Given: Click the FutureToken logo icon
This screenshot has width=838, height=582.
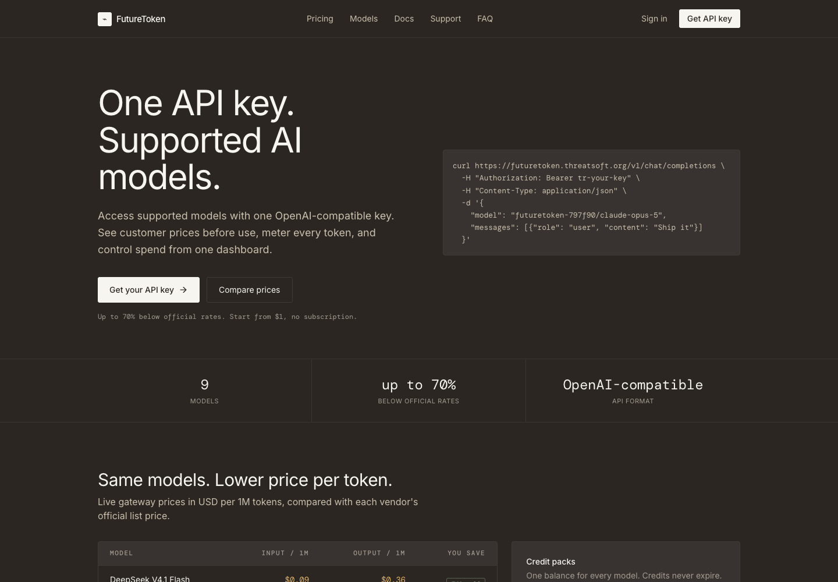Looking at the screenshot, I should 105,19.
